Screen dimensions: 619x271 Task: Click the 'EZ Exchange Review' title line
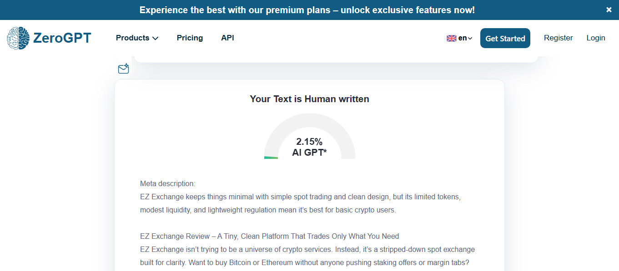pyautogui.click(x=269, y=237)
